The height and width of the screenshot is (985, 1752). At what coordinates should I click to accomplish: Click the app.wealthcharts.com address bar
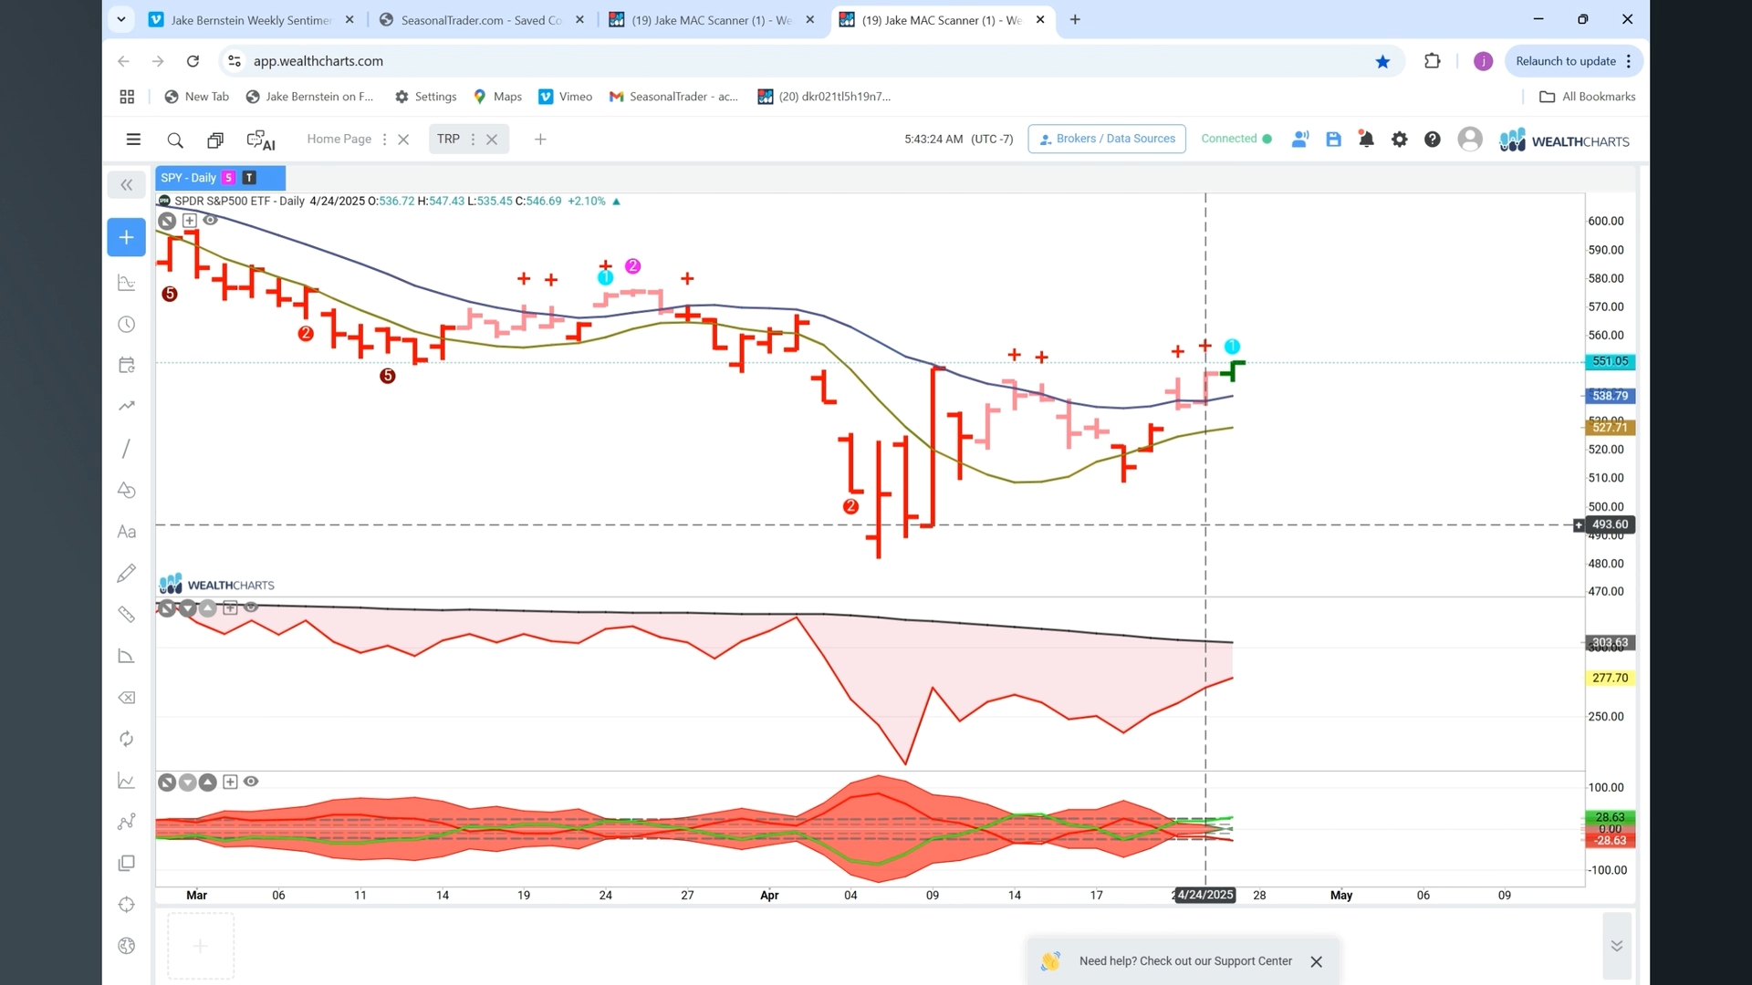[x=812, y=61]
